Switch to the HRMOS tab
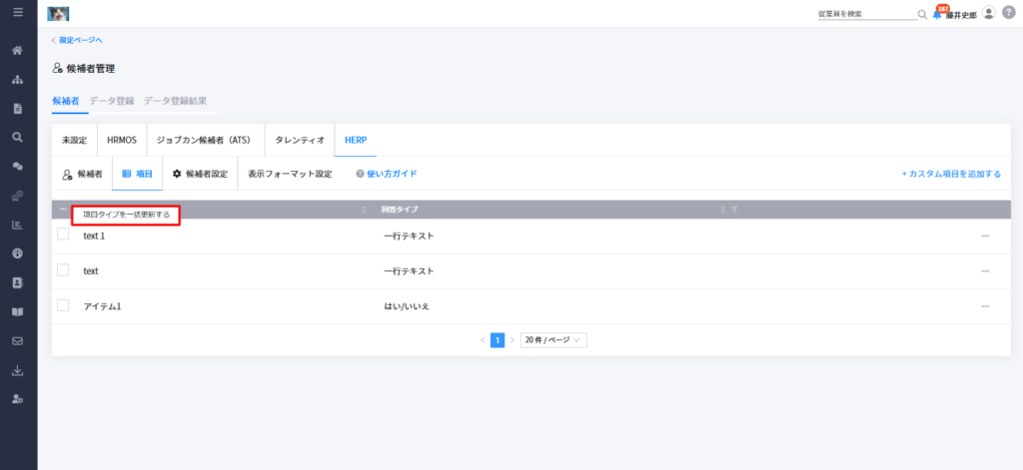 click(122, 140)
